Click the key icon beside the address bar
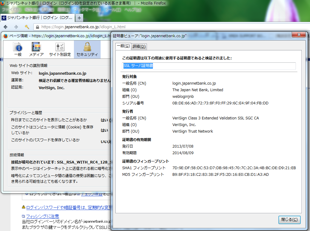 pyautogui.click(x=27, y=27)
